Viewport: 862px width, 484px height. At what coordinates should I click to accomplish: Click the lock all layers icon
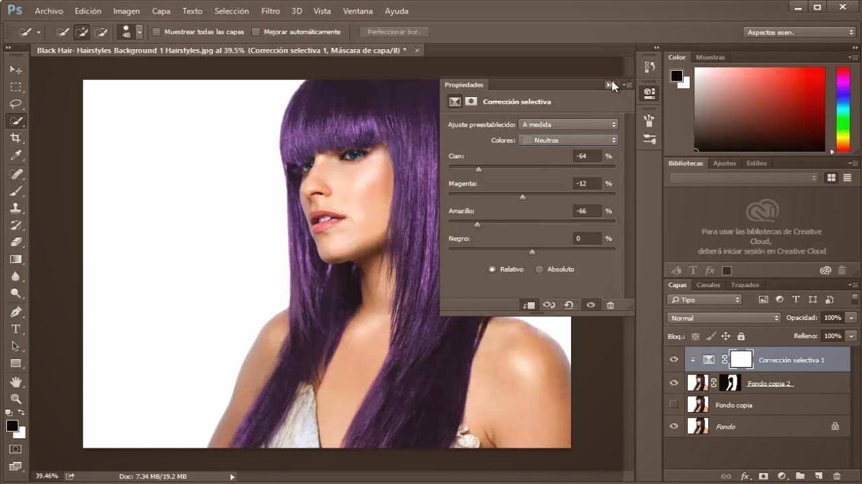[x=741, y=336]
